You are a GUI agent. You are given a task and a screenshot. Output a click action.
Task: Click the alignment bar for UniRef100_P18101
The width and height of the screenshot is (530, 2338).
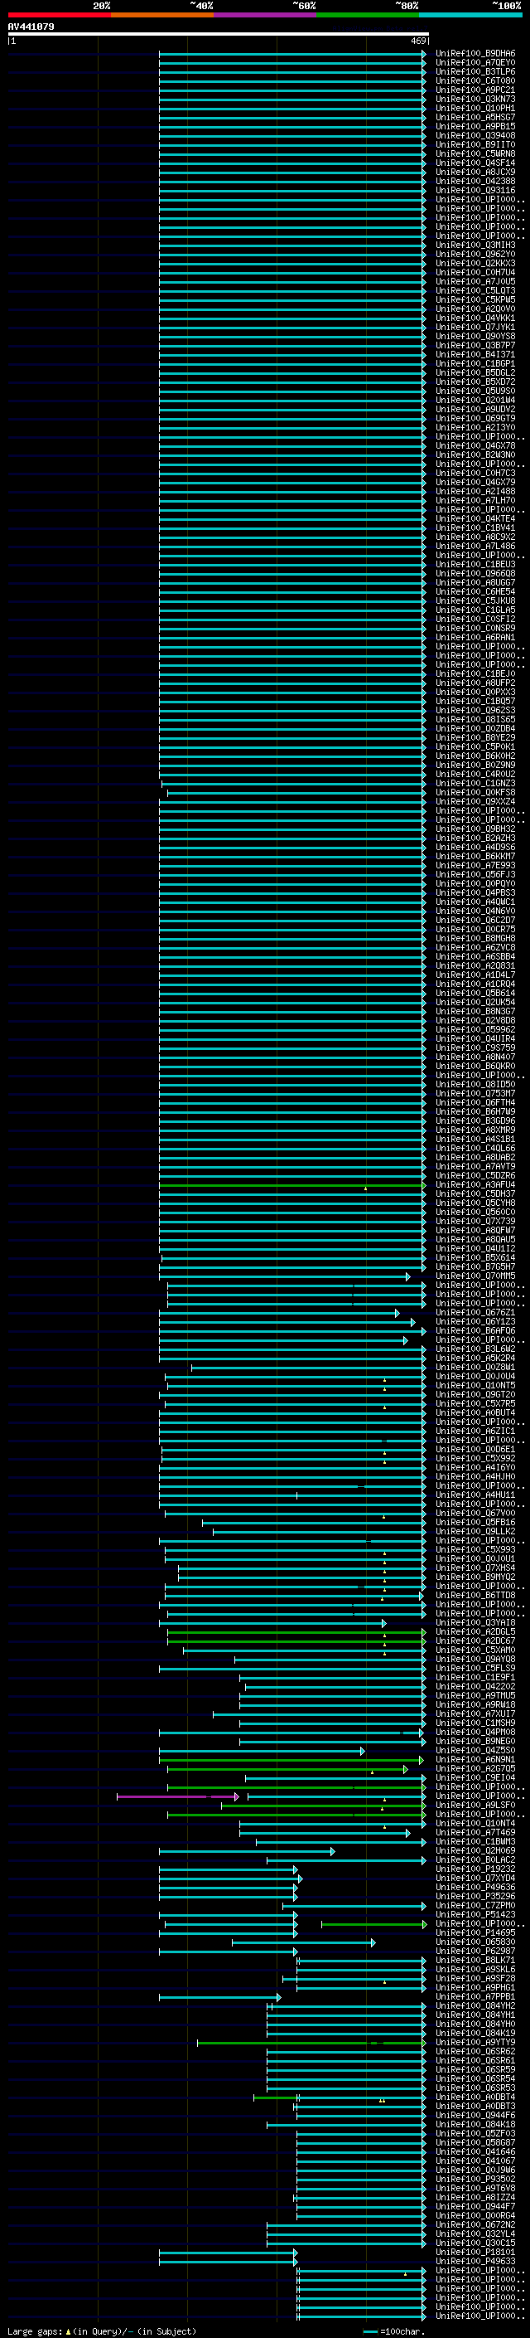[228, 2252]
